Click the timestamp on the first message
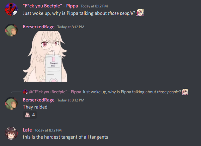This screenshot has width=201, height=146. (x=94, y=6)
